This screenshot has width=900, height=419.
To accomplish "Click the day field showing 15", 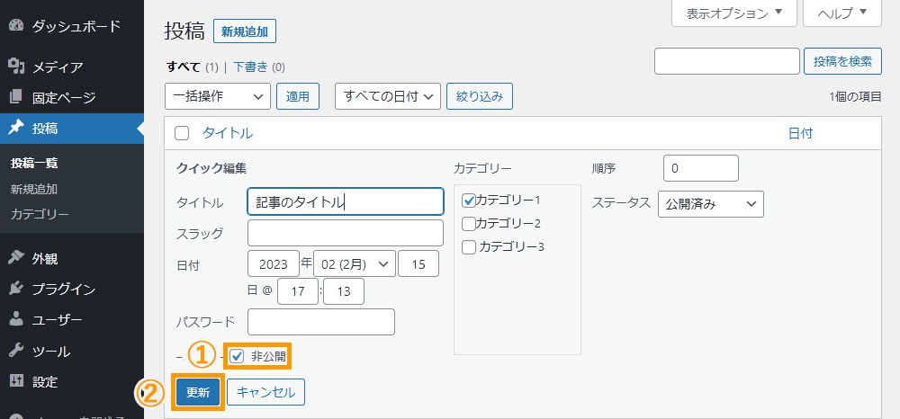I will pyautogui.click(x=418, y=264).
